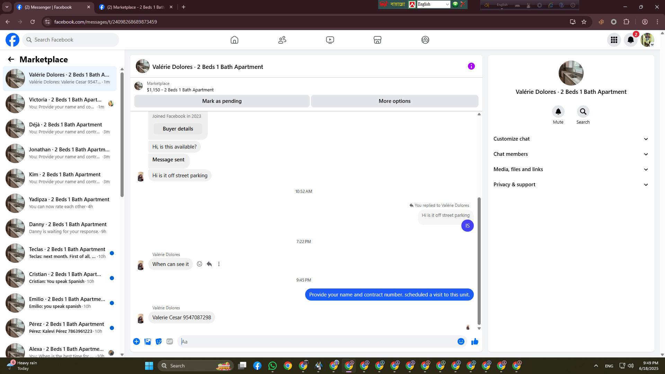Open Pérez's unread conversation
Image resolution: width=665 pixels, height=374 pixels.
60,328
